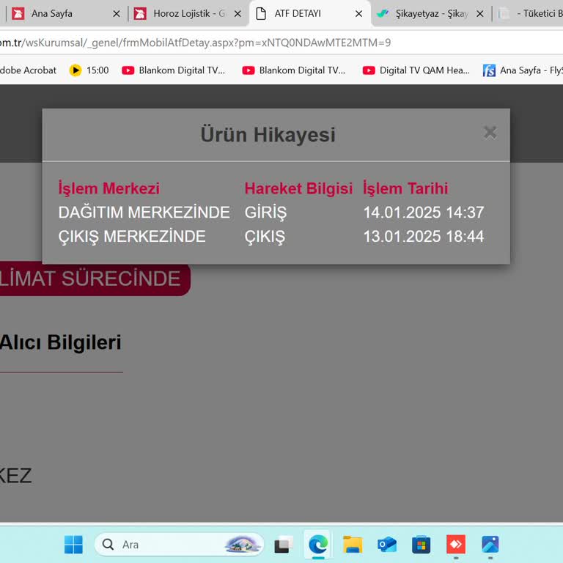Close the Ürün Hikayesi dialog
This screenshot has width=563, height=563.
490,133
